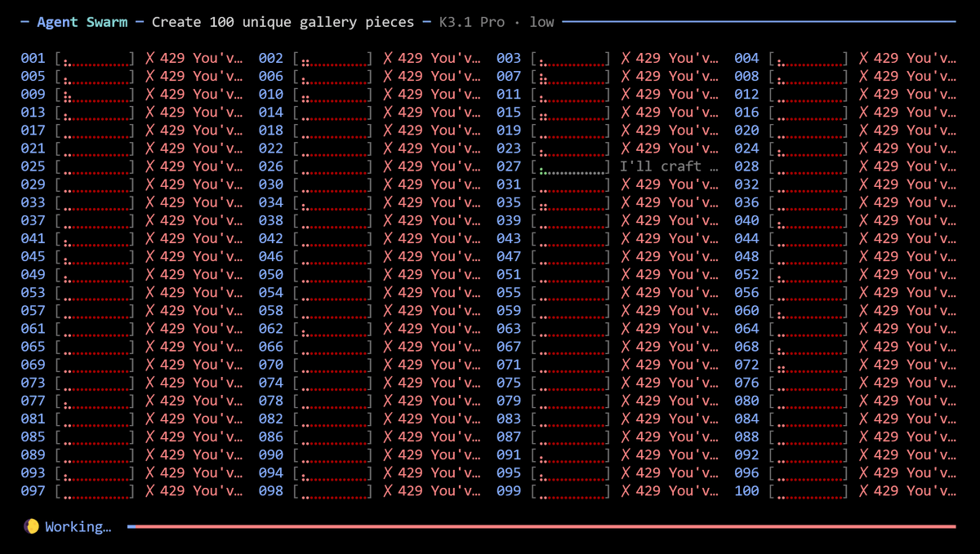This screenshot has width=980, height=554.
Task: Click the red X icon for agent 041
Action: (x=150, y=238)
